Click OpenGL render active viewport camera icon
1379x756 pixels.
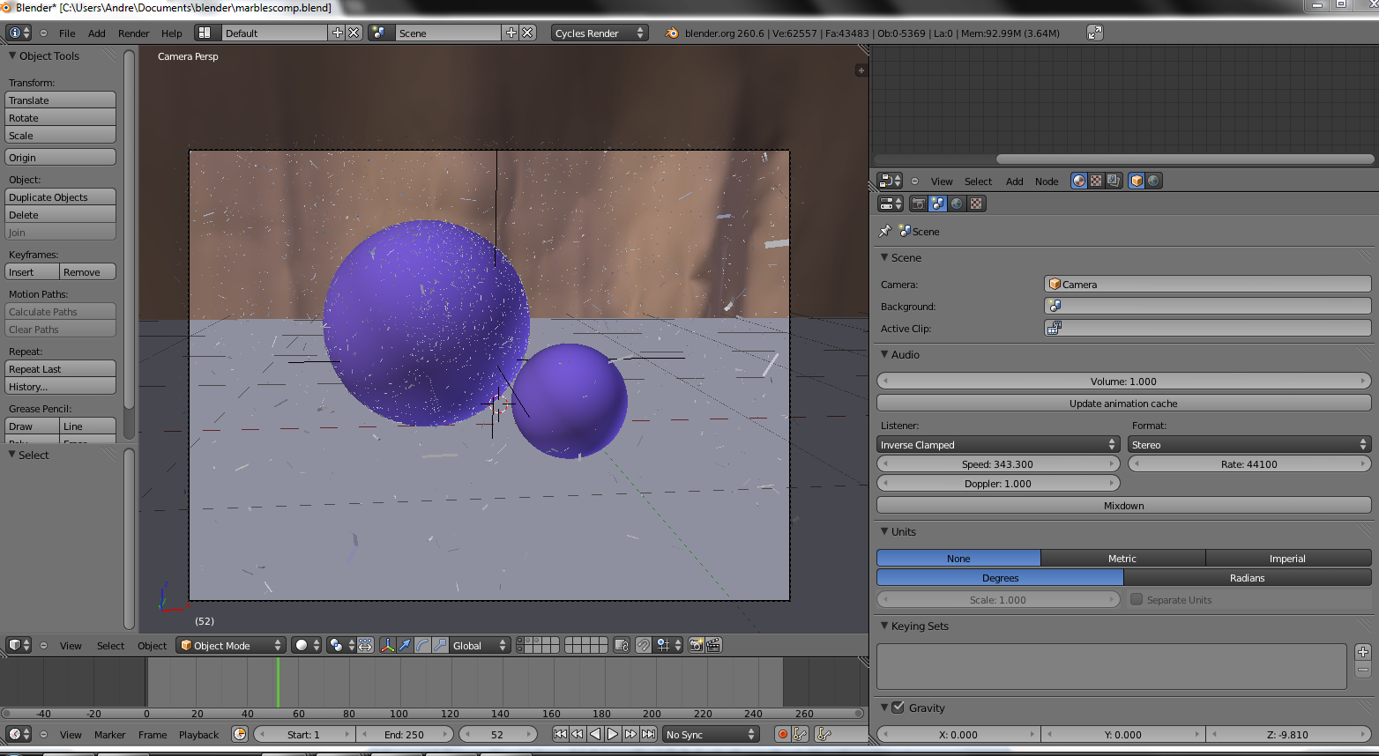[x=696, y=646]
